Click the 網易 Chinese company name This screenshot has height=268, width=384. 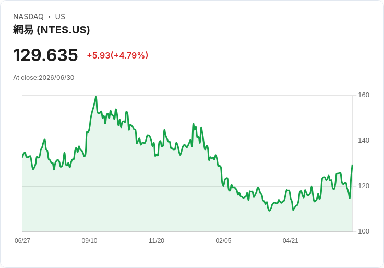(x=23, y=30)
